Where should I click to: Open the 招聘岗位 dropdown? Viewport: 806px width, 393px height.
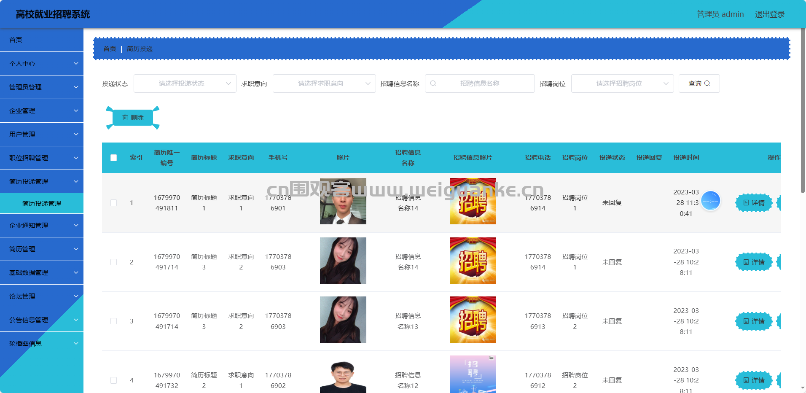[x=622, y=83]
